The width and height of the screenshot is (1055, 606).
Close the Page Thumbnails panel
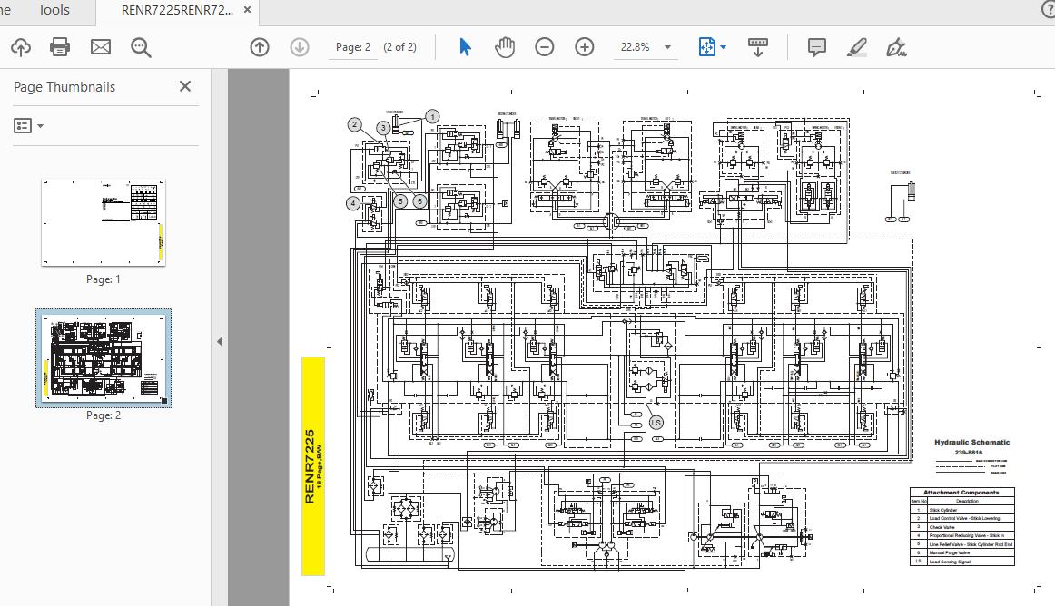[x=185, y=86]
